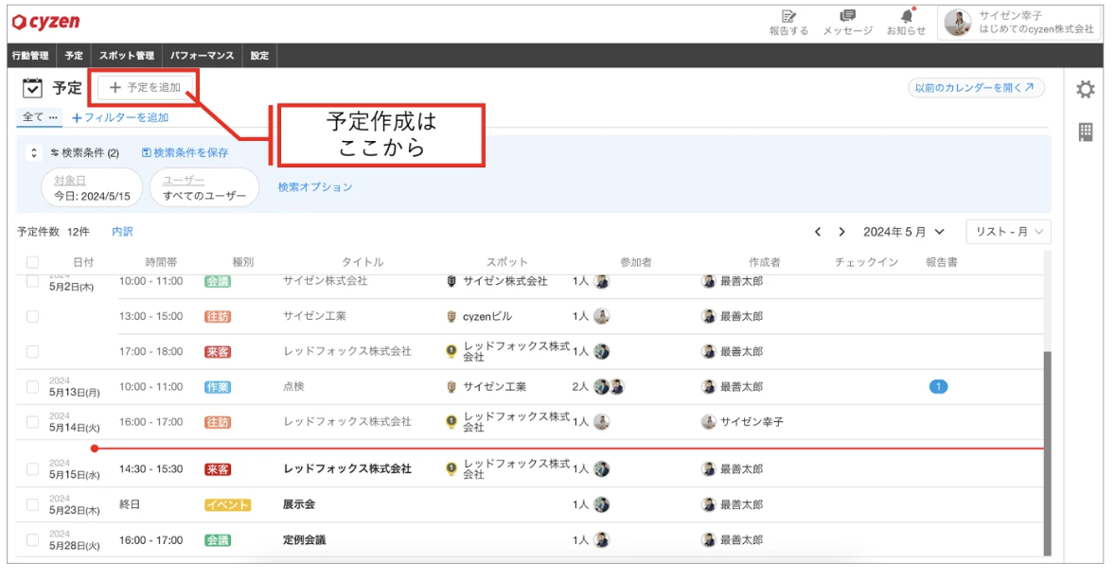Open the 展示会 title
Screen dimensions: 1115x581
click(x=299, y=505)
